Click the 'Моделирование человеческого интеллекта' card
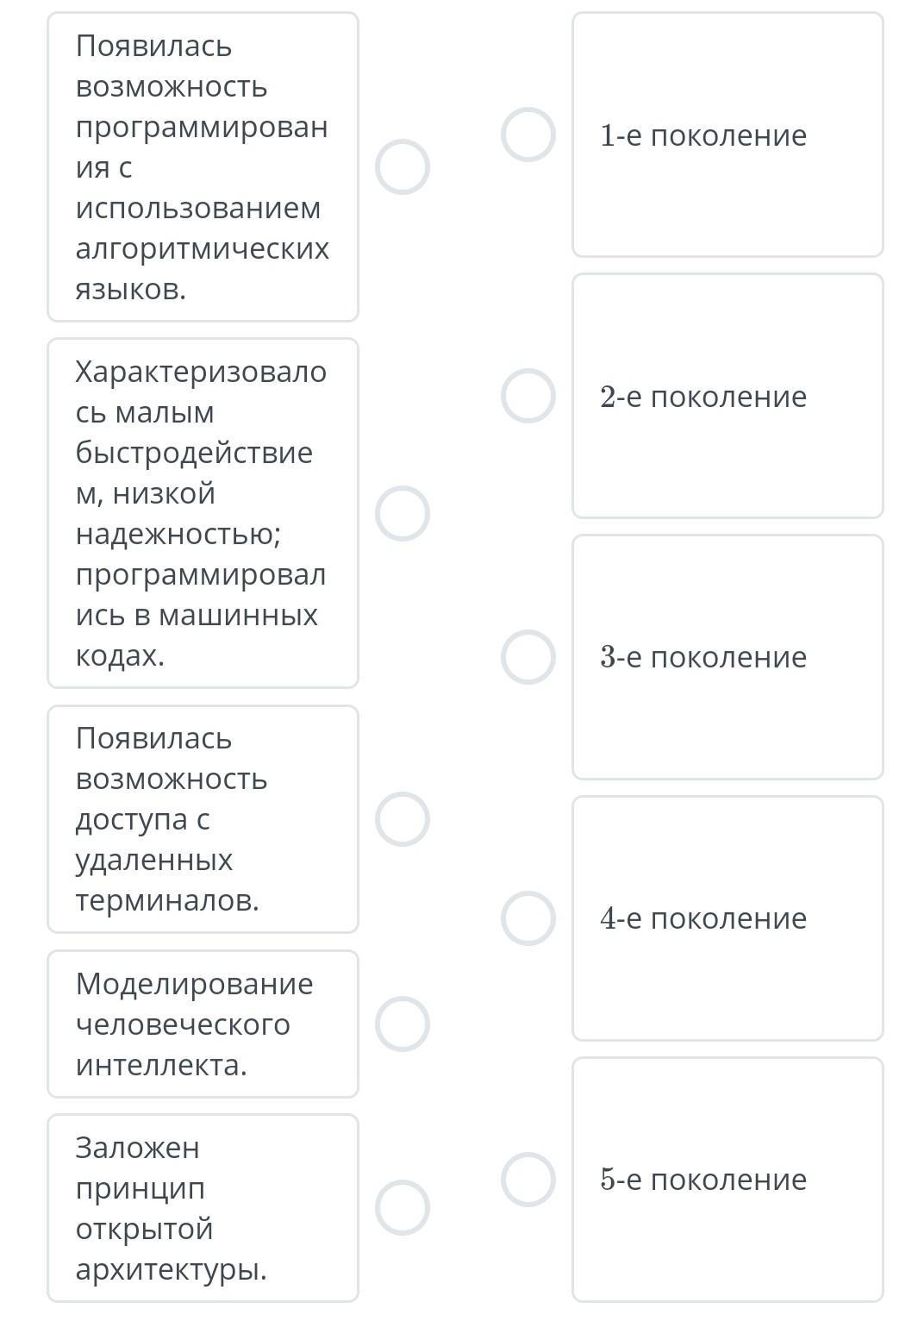 pyautogui.click(x=203, y=1024)
